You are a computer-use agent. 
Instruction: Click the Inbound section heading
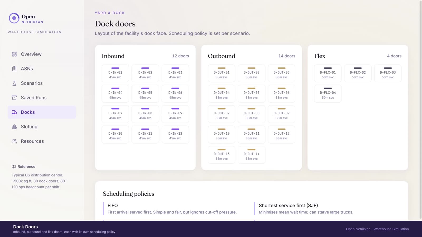(113, 56)
